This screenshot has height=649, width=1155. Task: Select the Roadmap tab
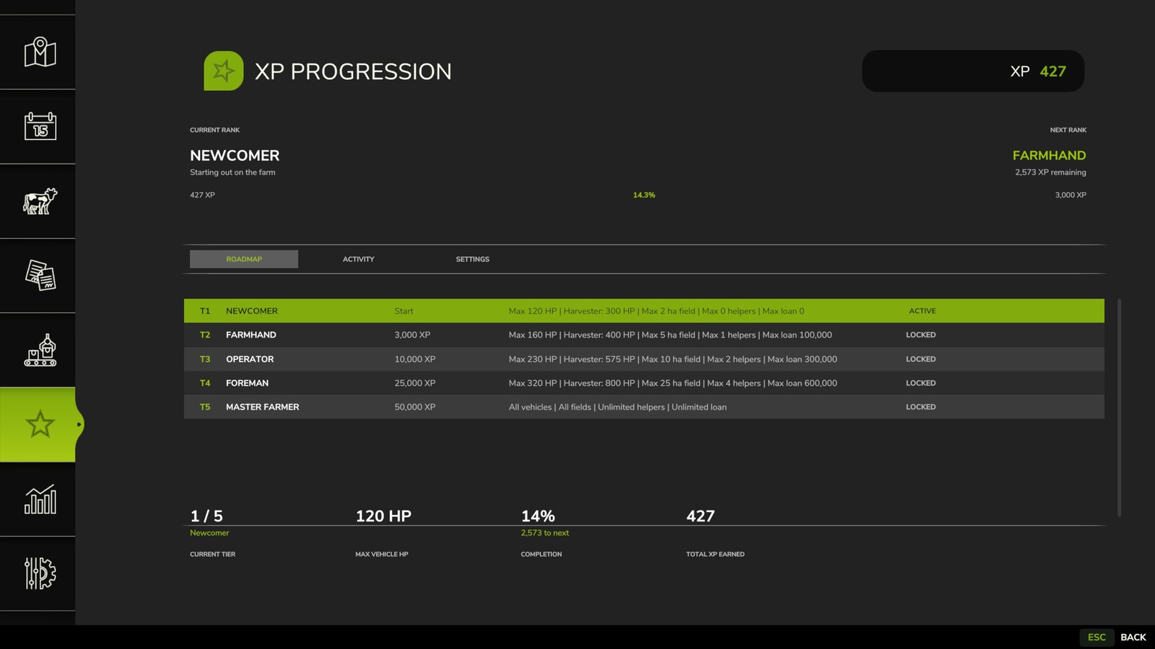point(244,259)
